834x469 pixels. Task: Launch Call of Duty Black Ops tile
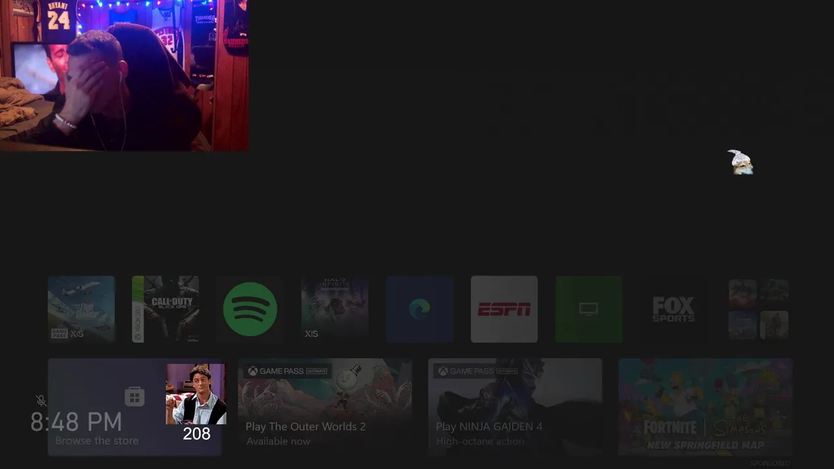pyautogui.click(x=165, y=309)
